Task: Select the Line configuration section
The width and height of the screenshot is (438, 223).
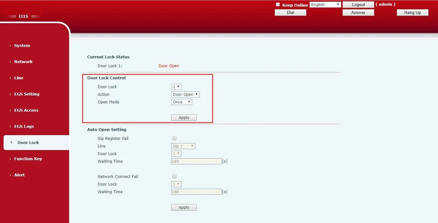Action: coord(18,78)
